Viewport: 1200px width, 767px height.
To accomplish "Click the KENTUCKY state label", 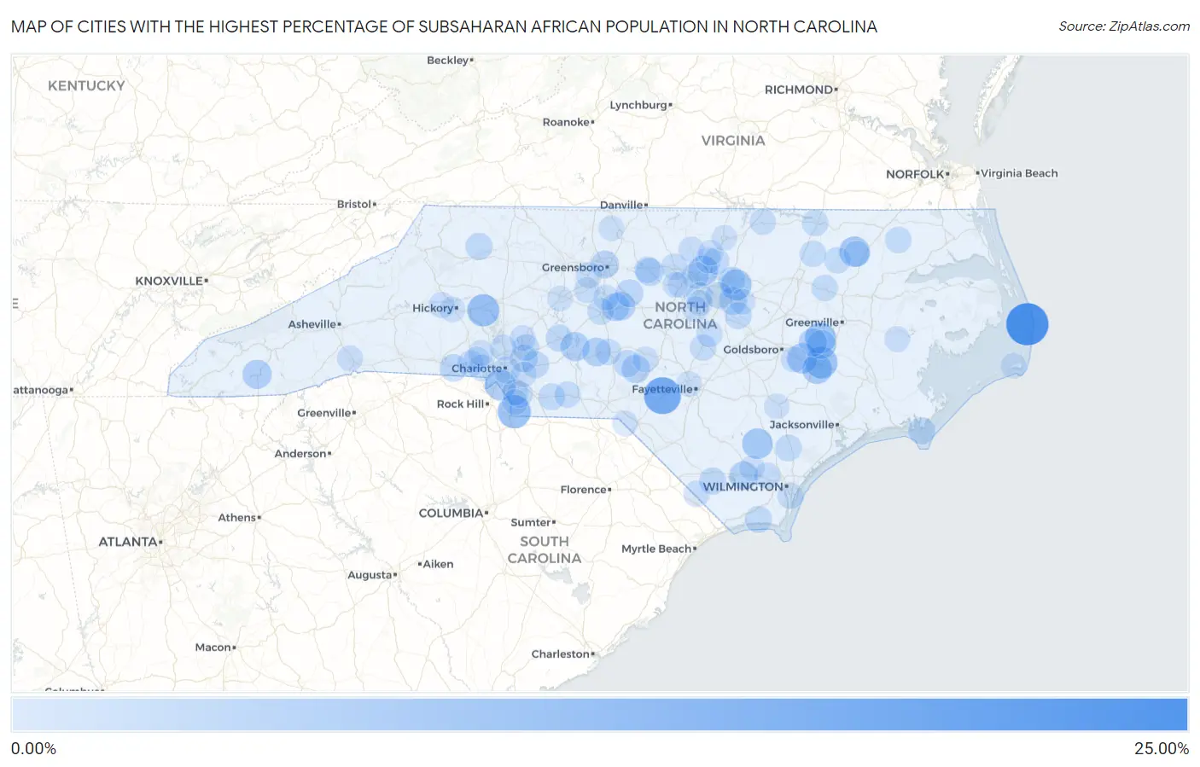I will point(86,86).
